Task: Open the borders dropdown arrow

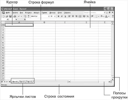Action: 99,16
